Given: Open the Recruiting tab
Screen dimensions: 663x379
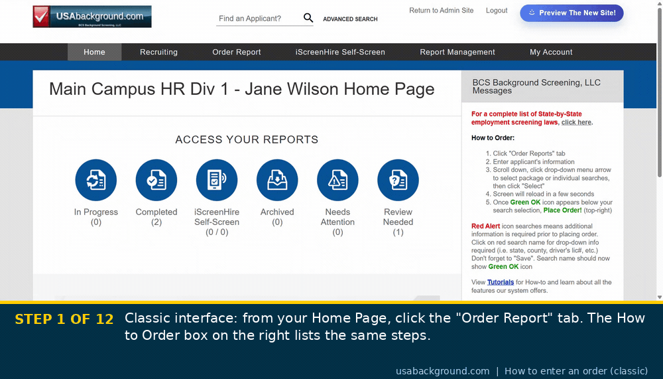Looking at the screenshot, I should (x=158, y=52).
